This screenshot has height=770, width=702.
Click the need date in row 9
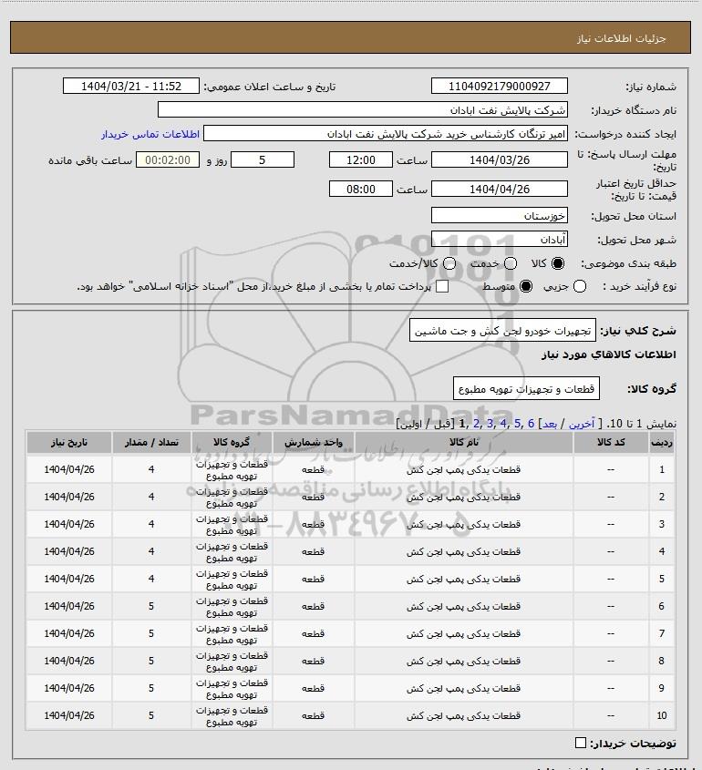click(x=69, y=689)
